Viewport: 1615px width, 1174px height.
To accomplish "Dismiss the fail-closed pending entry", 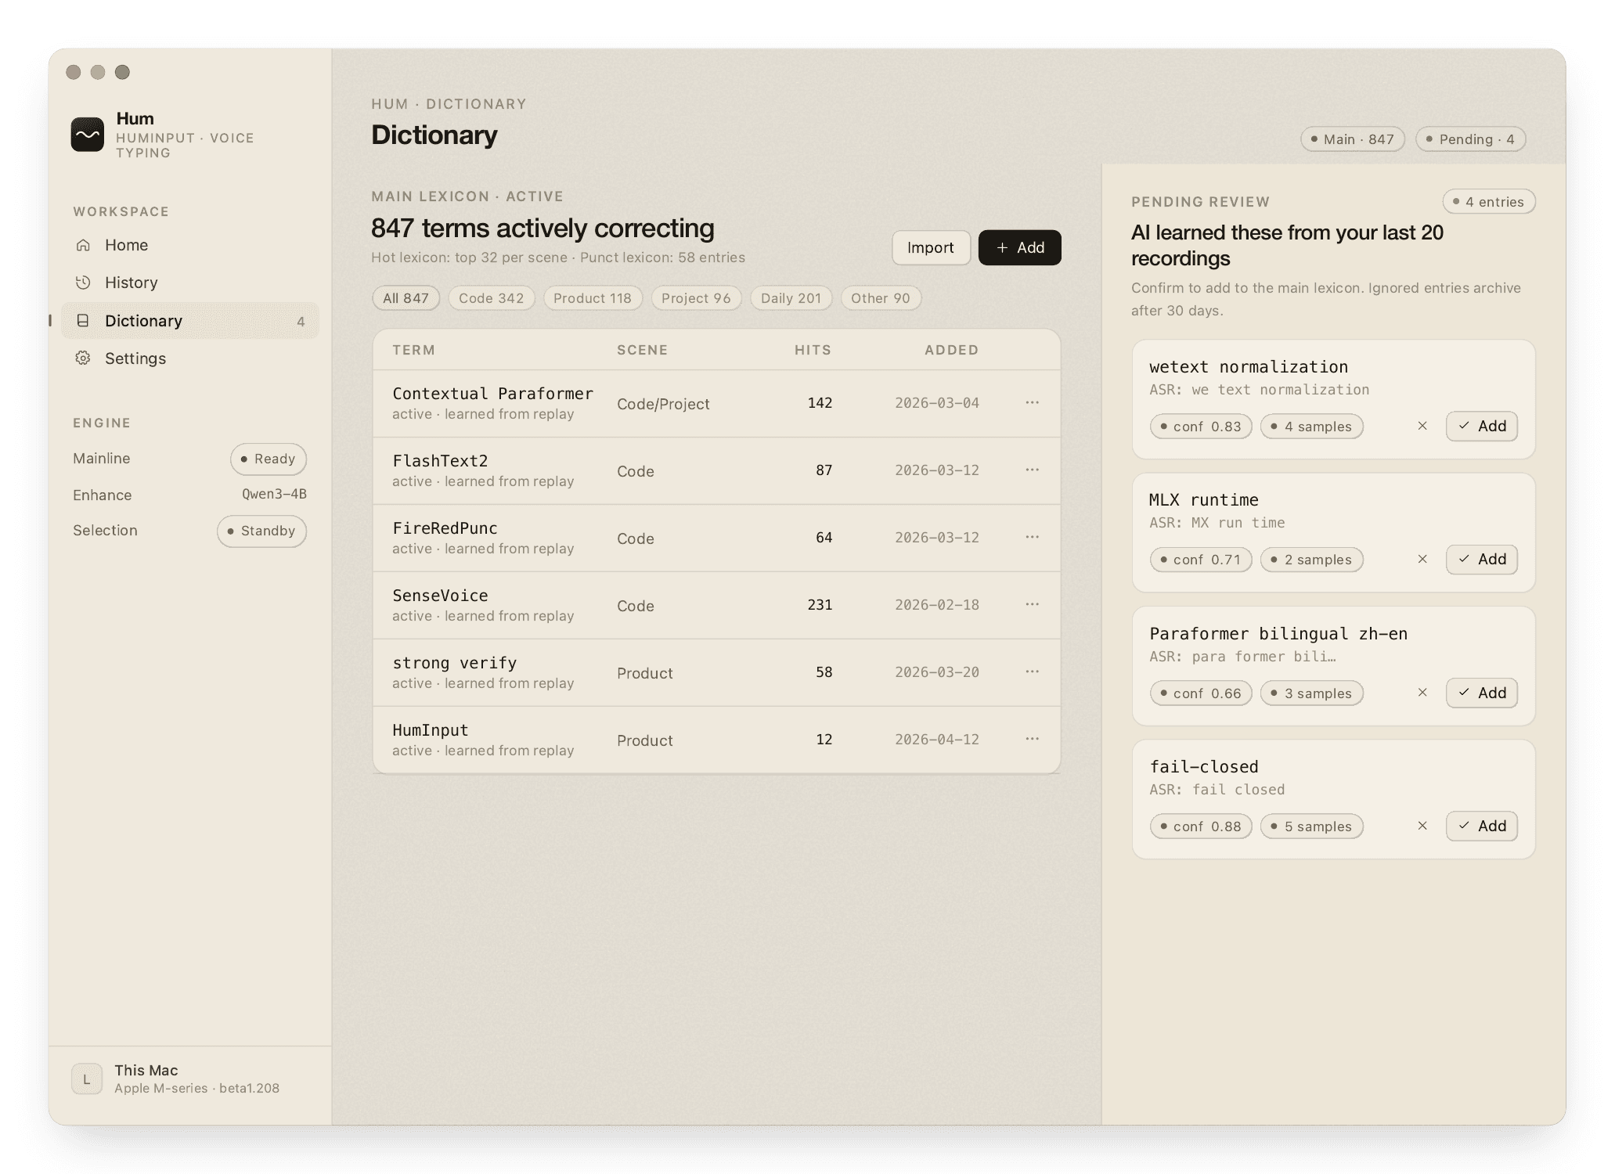I will pos(1422,826).
